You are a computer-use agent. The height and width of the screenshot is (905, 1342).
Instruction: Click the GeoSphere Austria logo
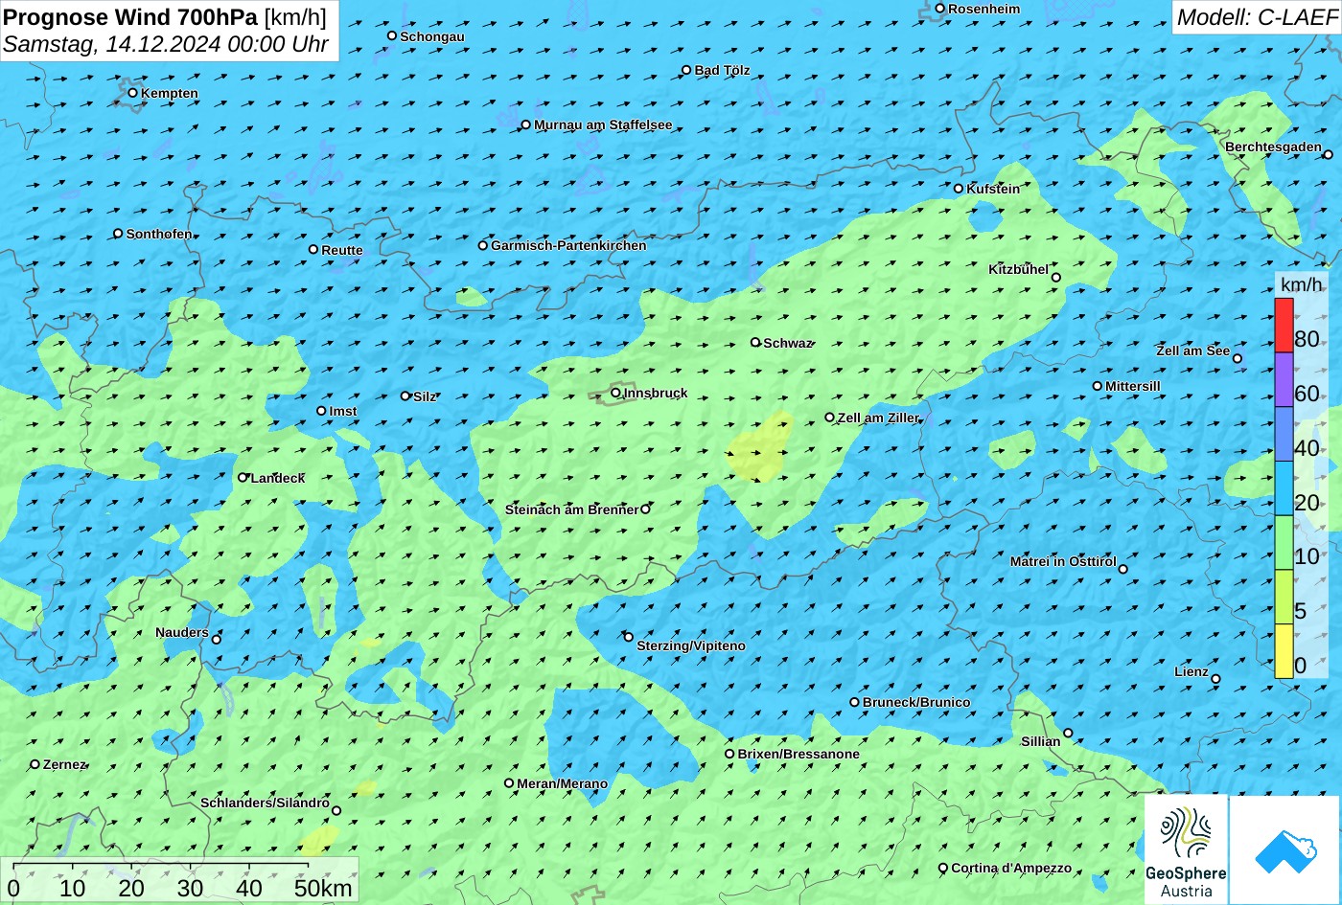[1186, 849]
